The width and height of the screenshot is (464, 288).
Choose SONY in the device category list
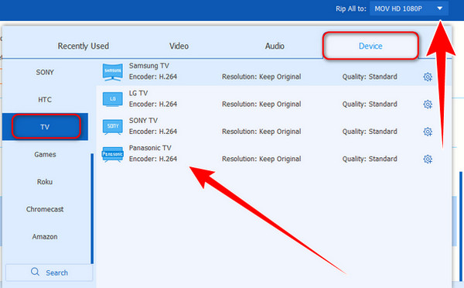pyautogui.click(x=45, y=72)
